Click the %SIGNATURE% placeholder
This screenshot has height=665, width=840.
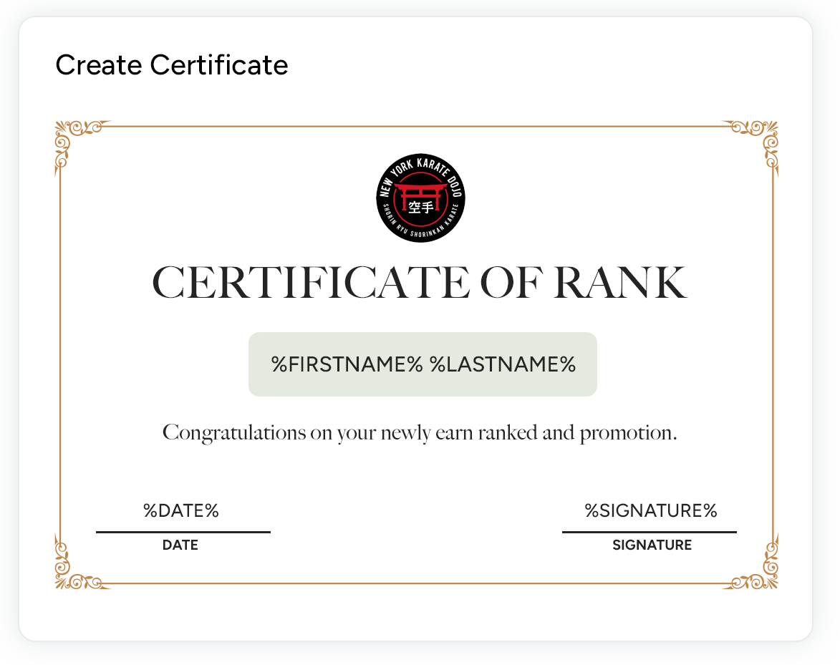(651, 511)
